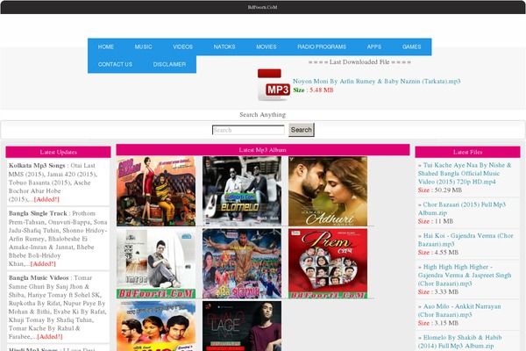Click the 5.48 MB size text

[322, 90]
